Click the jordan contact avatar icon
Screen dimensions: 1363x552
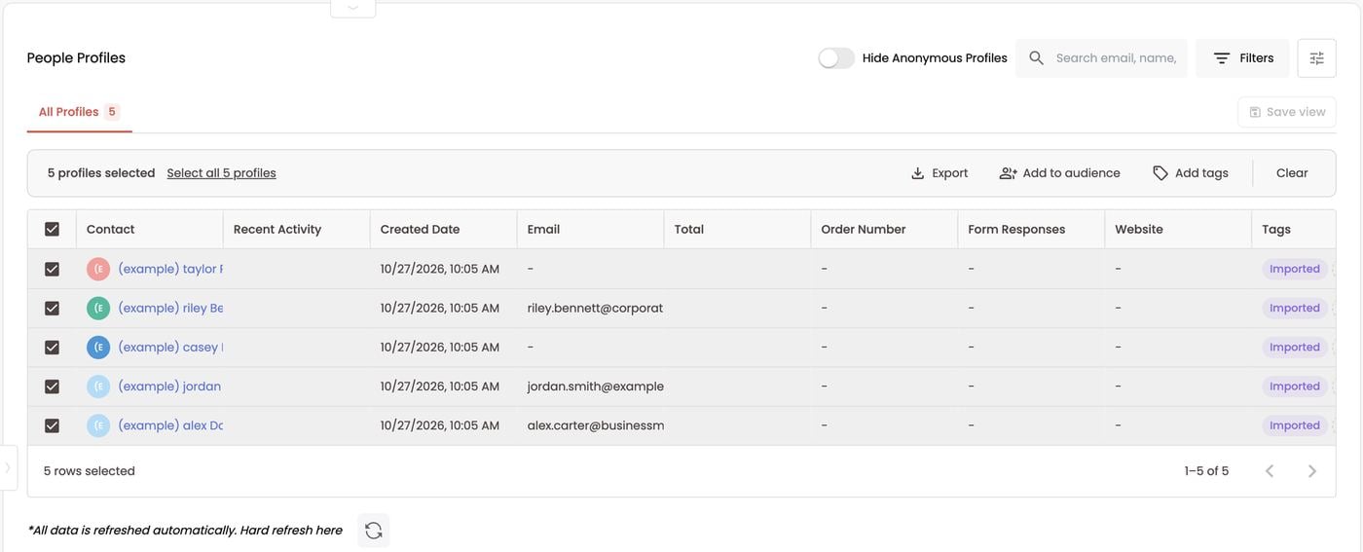[98, 386]
